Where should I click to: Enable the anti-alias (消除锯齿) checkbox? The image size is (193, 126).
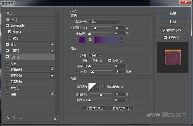(104, 87)
